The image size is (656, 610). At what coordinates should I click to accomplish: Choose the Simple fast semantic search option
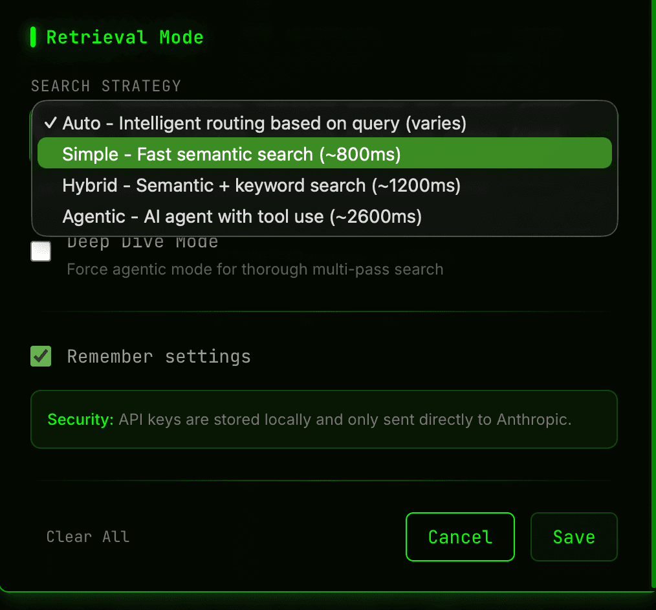(x=259, y=154)
